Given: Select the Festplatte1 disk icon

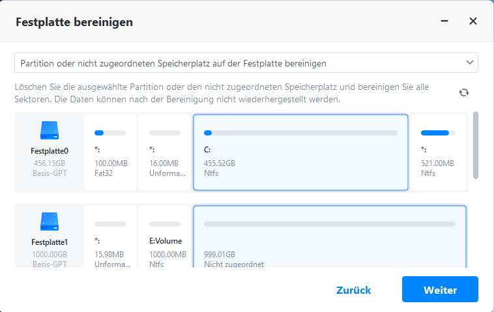Looking at the screenshot, I should tap(50, 221).
